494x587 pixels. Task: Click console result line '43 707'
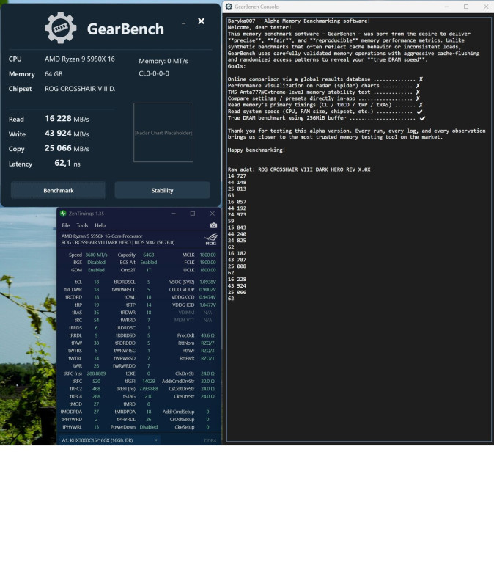[x=237, y=260]
